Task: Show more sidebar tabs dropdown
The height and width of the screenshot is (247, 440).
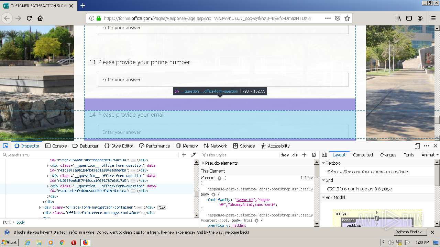Action: pyautogui.click(x=437, y=155)
